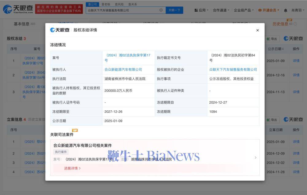Screen dimensions: 307x195
Task: Open 详情 for 2024-12-02 filing row
Action: (296, 163)
